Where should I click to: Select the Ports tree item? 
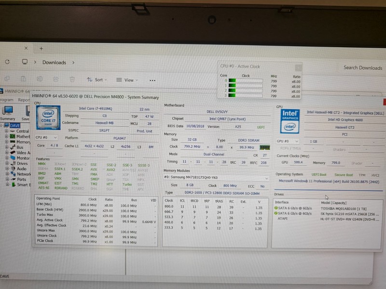[21, 179]
